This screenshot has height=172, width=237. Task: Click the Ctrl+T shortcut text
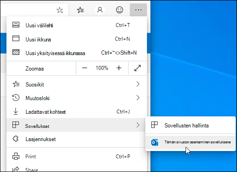click(123, 25)
